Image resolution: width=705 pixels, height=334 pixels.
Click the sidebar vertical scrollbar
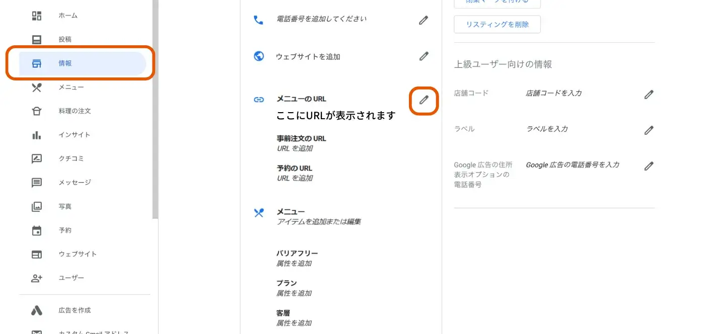pos(155,110)
